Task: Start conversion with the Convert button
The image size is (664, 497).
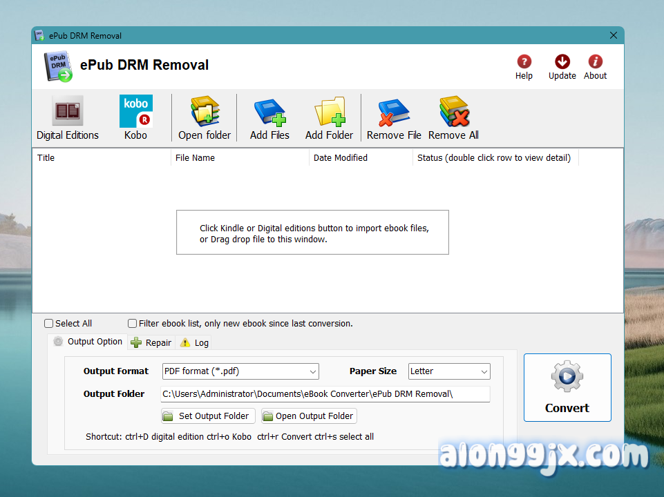Action: pyautogui.click(x=567, y=387)
